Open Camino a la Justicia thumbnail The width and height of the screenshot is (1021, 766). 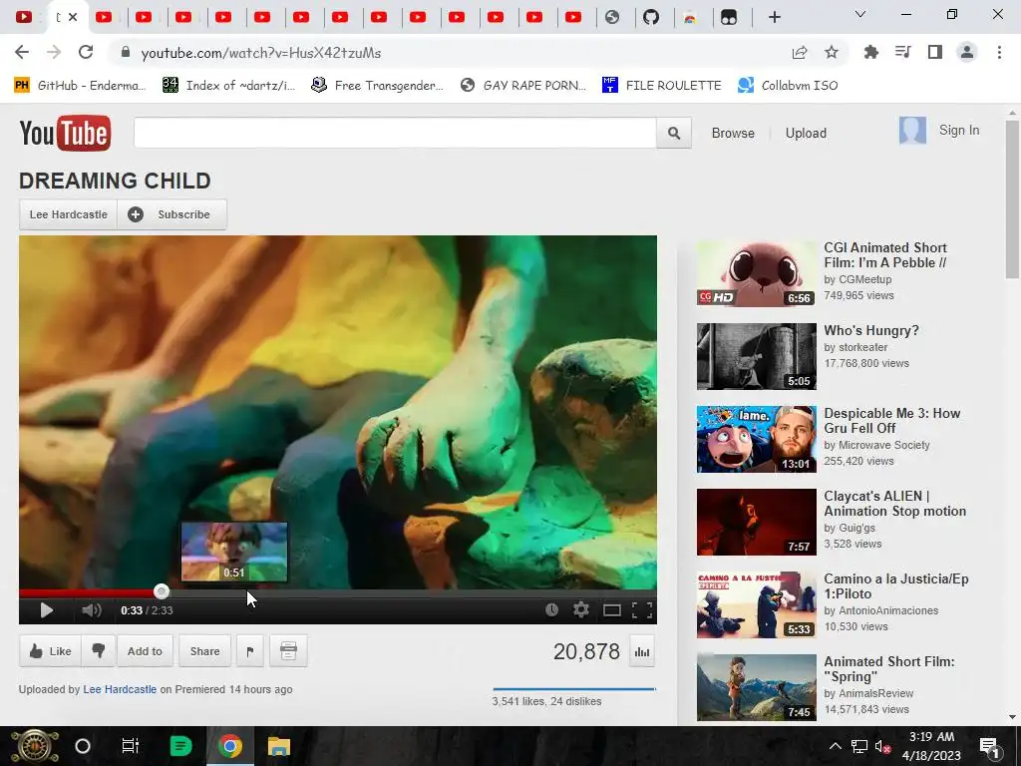pos(756,604)
